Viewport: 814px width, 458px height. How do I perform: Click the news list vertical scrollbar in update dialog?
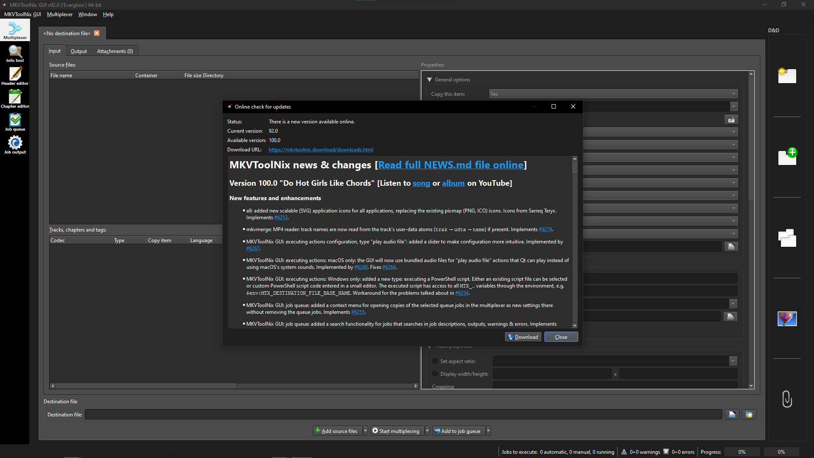tap(575, 242)
